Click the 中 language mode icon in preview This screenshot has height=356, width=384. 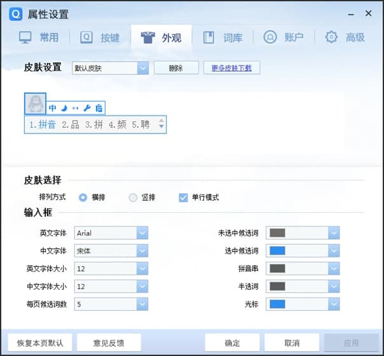[52, 108]
